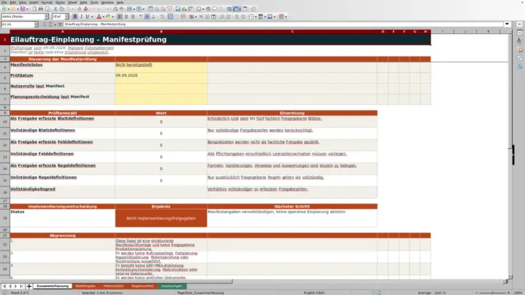Viewport: 525px width, 295px height.
Task: Open the Font Color dropdown arrow
Action: pos(103,16)
